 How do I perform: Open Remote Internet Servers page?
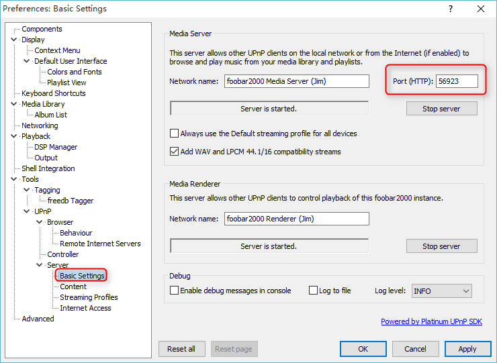[100, 244]
